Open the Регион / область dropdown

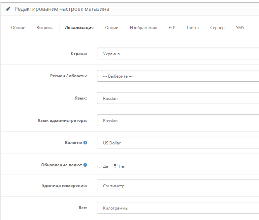[178, 76]
